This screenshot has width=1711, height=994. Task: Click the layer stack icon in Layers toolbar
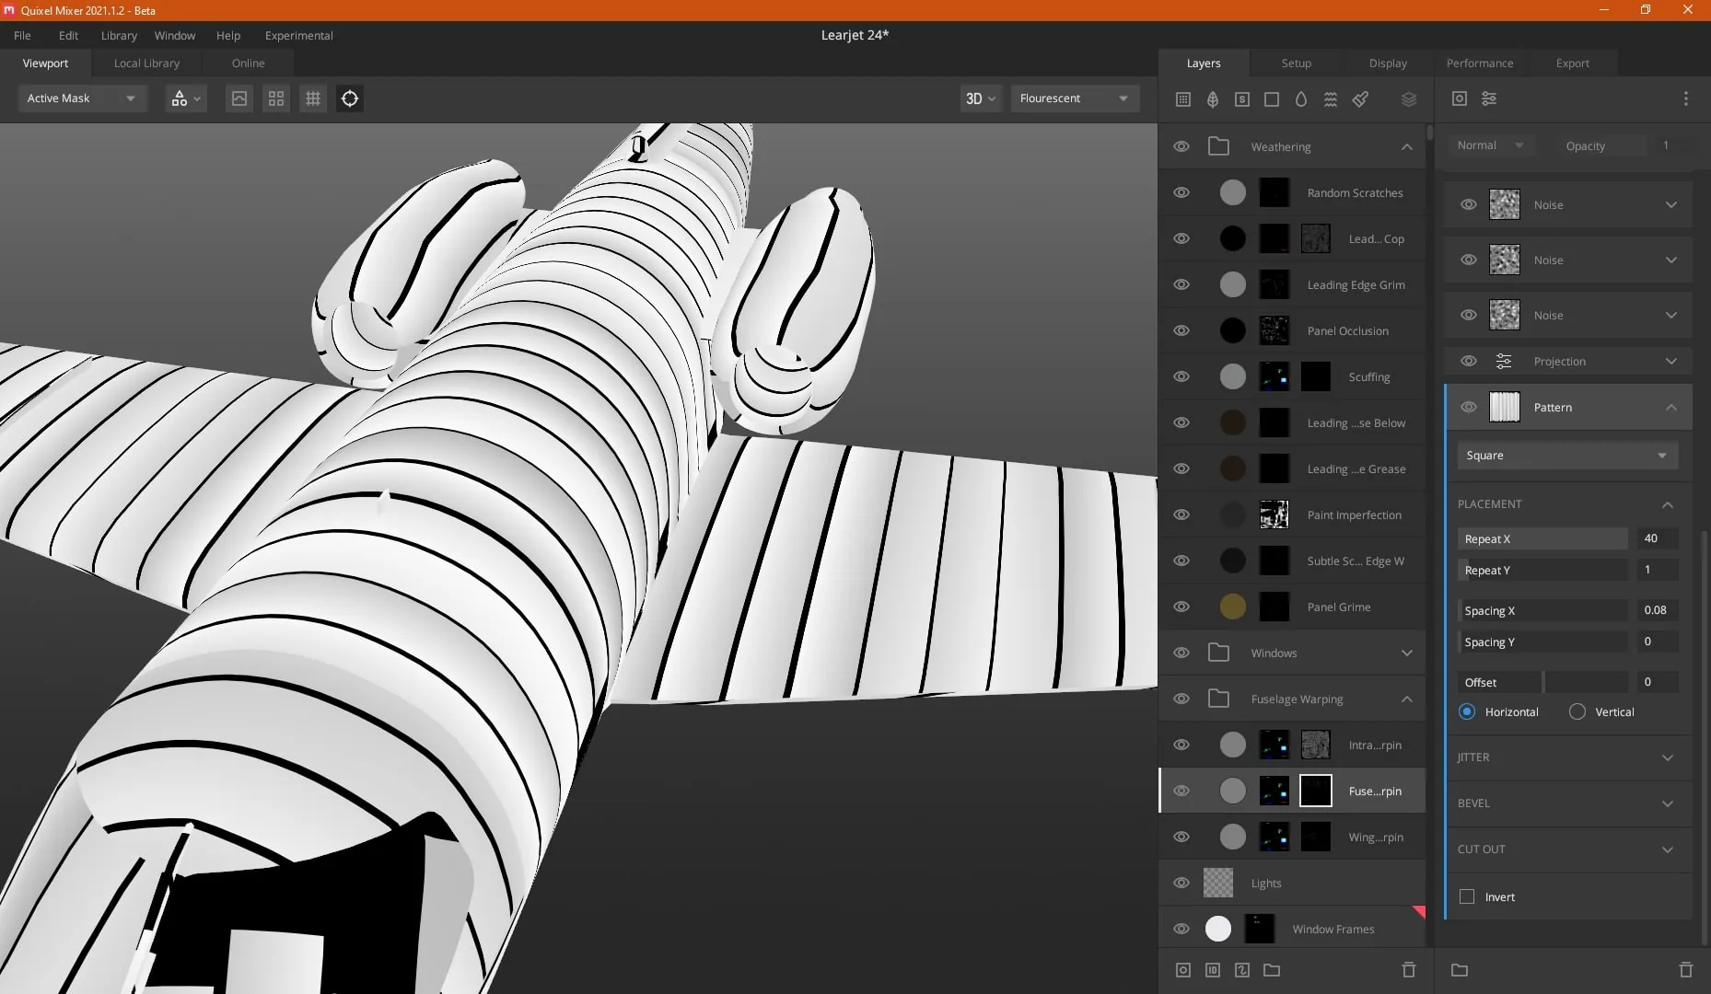point(1409,98)
